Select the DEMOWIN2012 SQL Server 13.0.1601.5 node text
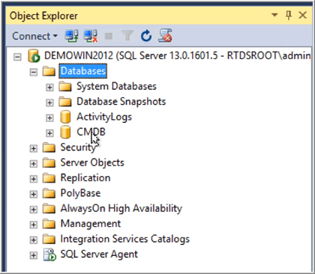The height and width of the screenshot is (274, 315). point(177,55)
